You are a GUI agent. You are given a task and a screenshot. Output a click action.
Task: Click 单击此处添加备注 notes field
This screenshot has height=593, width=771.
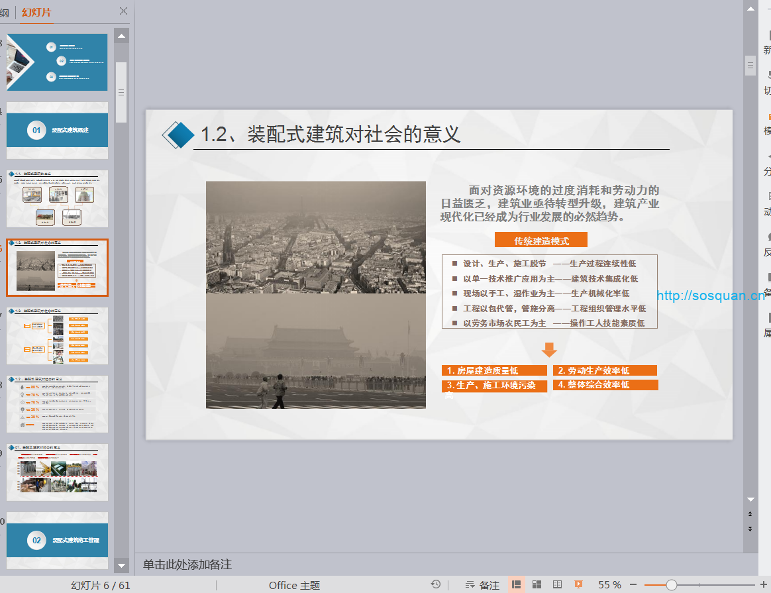pyautogui.click(x=187, y=565)
